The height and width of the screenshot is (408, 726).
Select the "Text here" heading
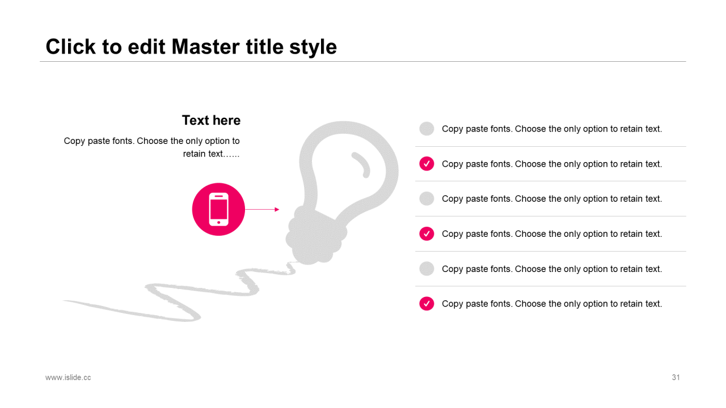pos(211,120)
